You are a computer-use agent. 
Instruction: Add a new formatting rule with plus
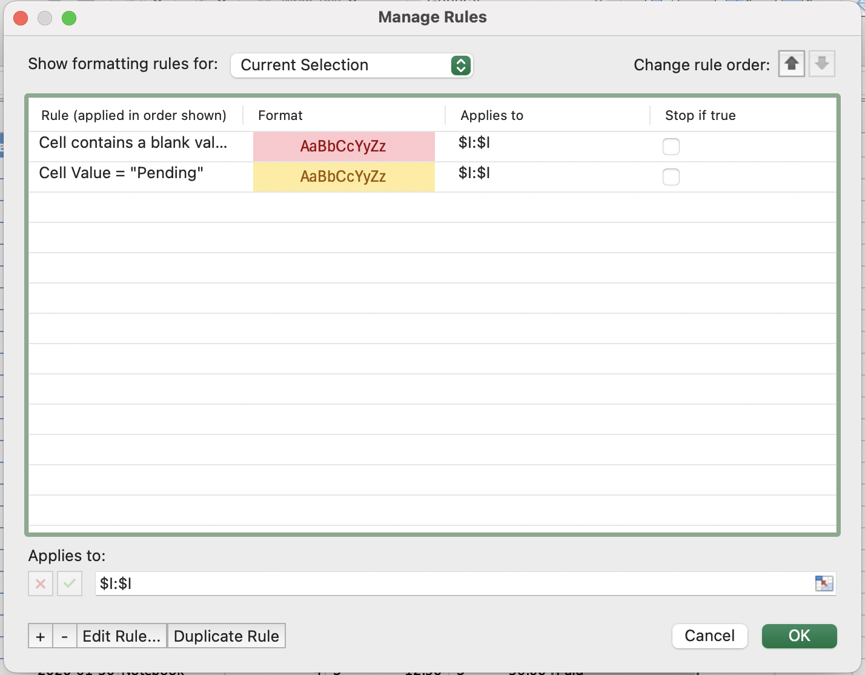[x=41, y=636]
